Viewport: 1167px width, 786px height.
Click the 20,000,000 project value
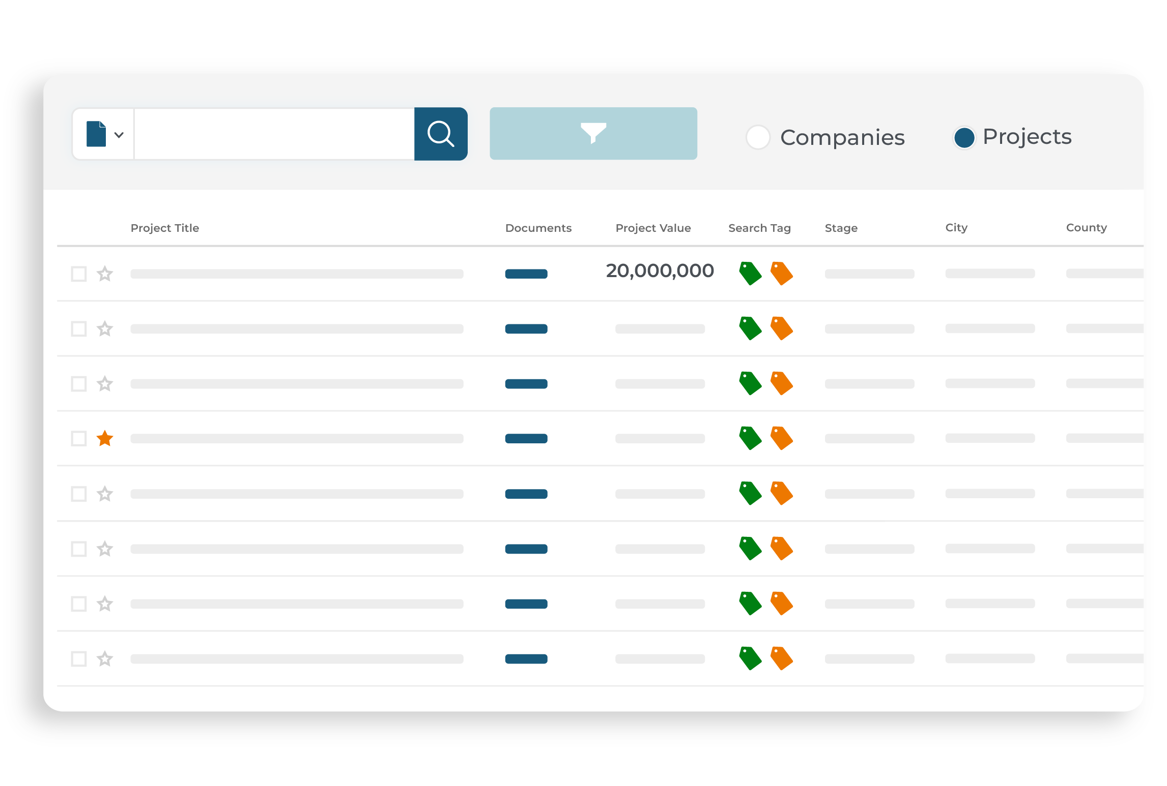pyautogui.click(x=660, y=270)
